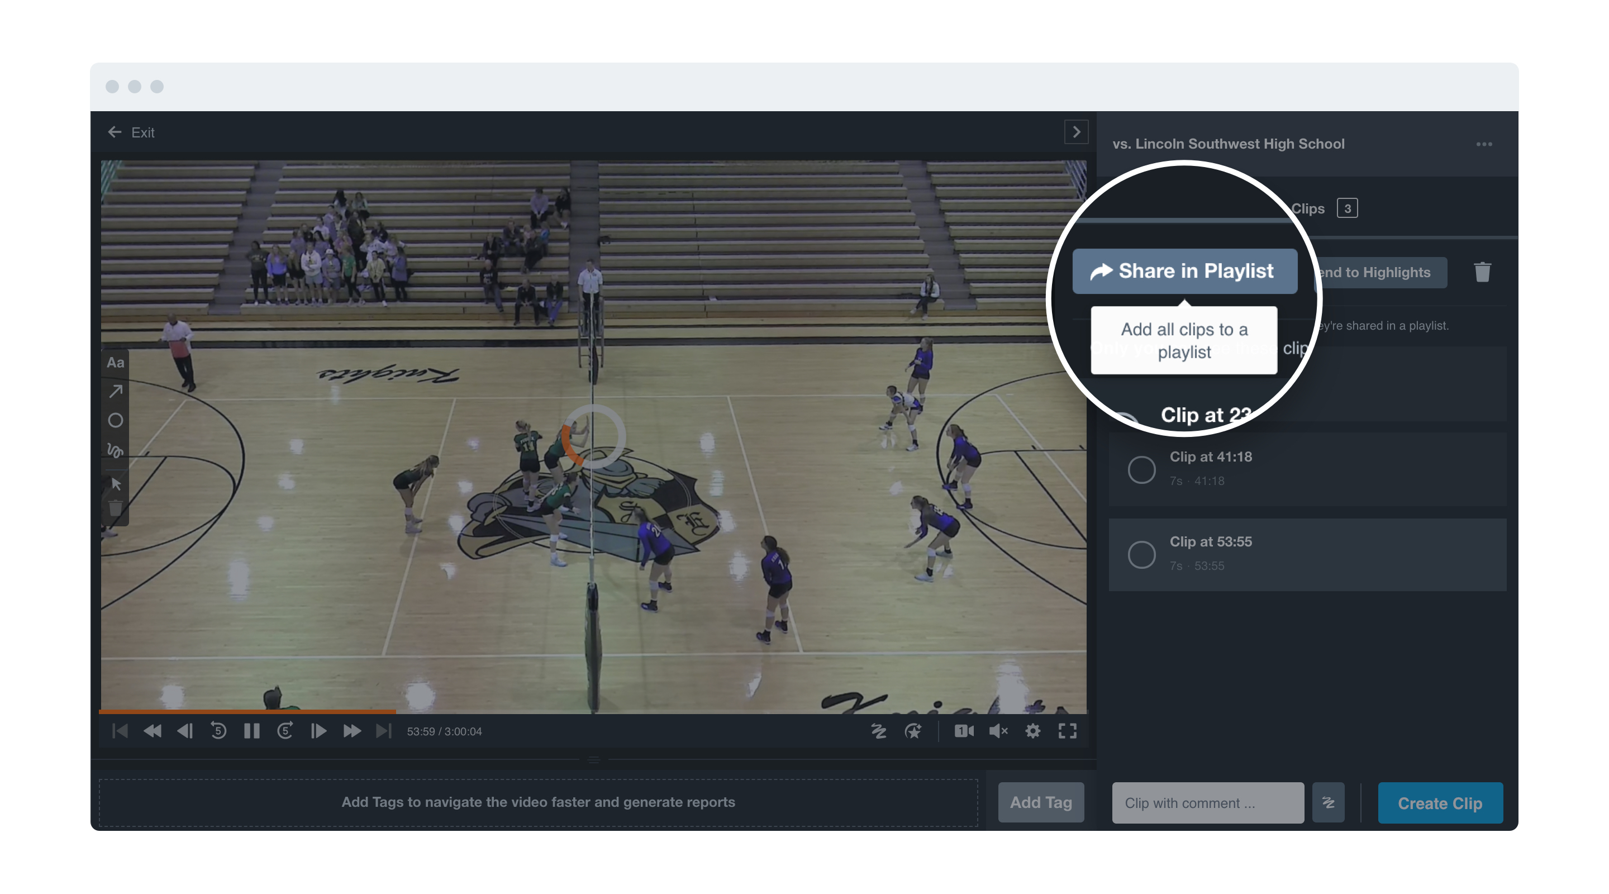This screenshot has height=894, width=1609.
Task: Enter fullscreen mode
Action: tap(1068, 731)
